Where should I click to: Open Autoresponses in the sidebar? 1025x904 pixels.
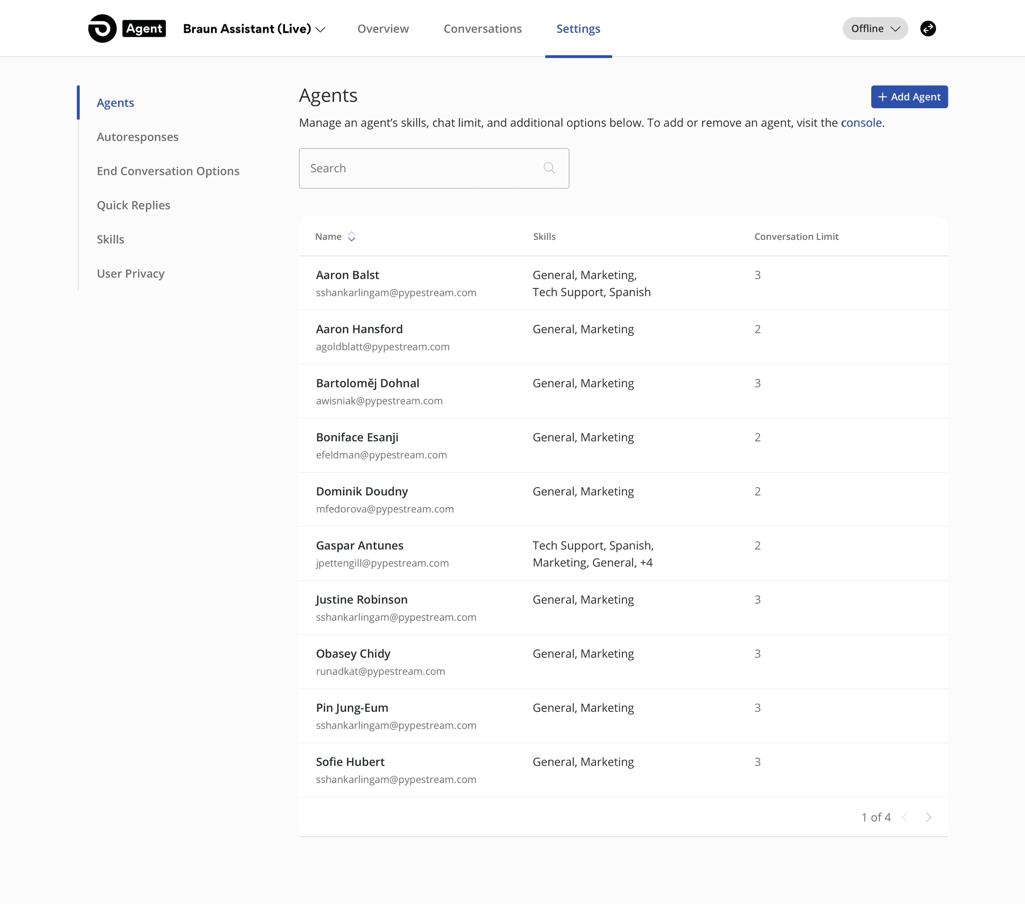tap(137, 137)
